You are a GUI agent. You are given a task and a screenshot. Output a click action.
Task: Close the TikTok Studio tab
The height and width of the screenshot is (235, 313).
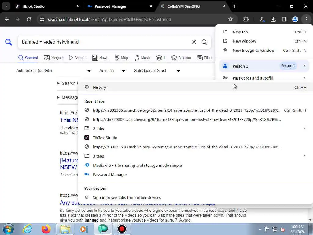78,6
